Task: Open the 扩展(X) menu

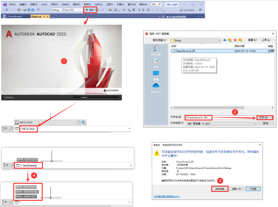Action: [120, 4]
